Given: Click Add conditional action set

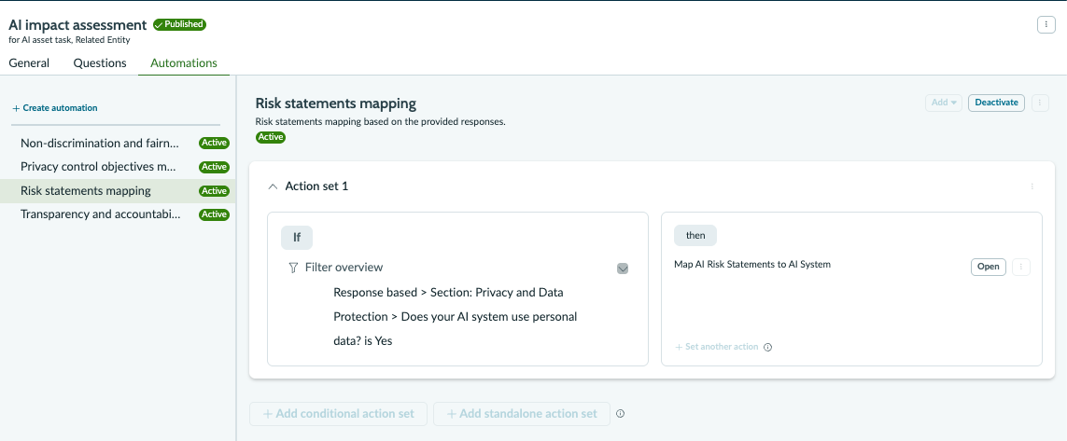Looking at the screenshot, I should tap(338, 414).
